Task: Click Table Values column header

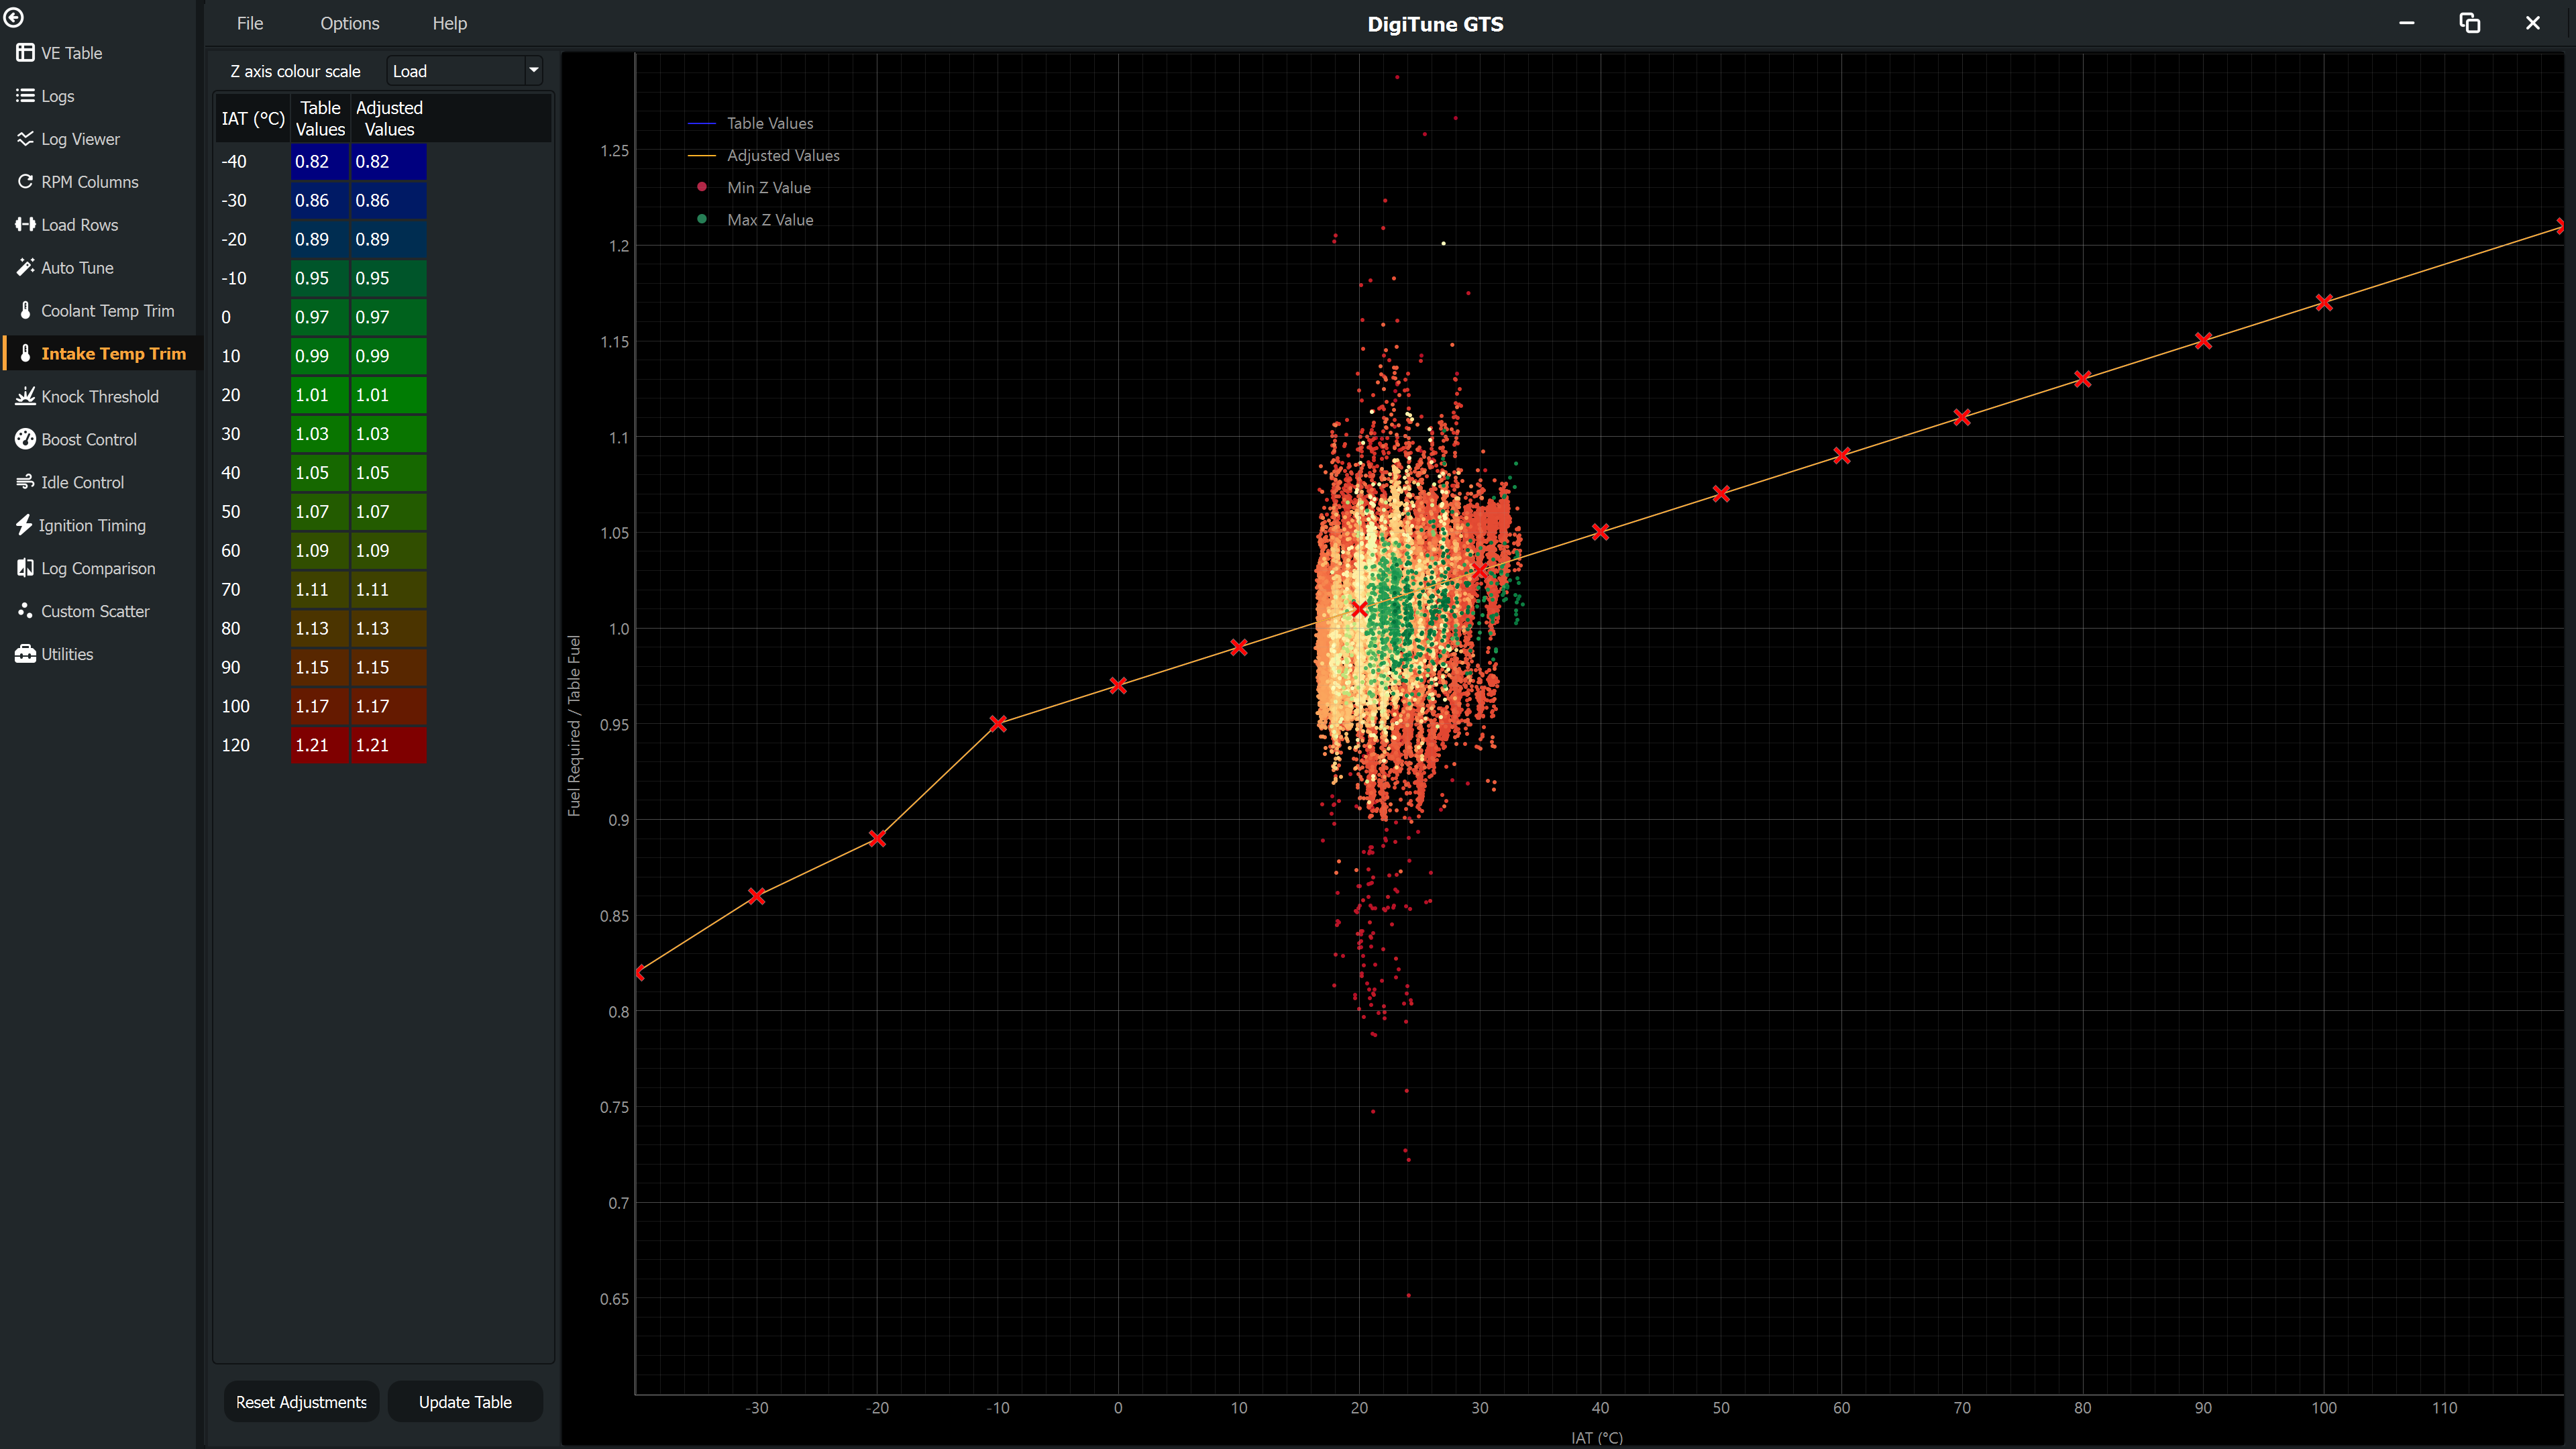Action: [320, 118]
